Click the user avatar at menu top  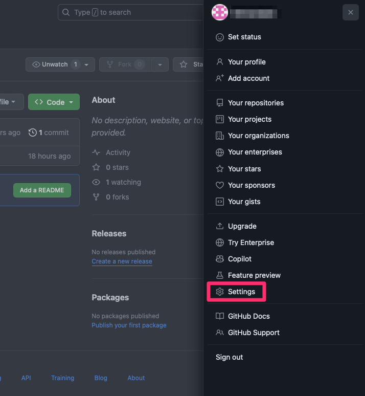[220, 12]
